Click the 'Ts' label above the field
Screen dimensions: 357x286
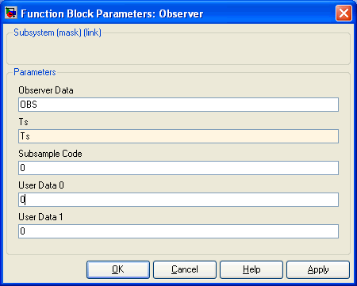point(23,122)
